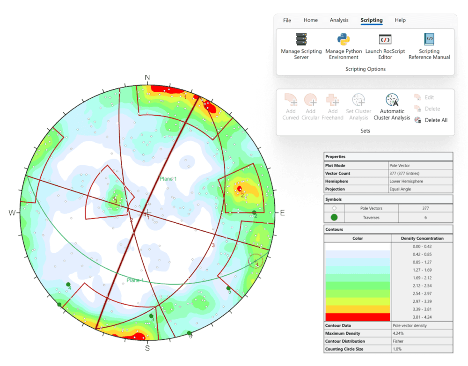Viewport: 468px width, 366px height.
Task: Click the "Fisher" contour distribution value
Action: point(398,341)
